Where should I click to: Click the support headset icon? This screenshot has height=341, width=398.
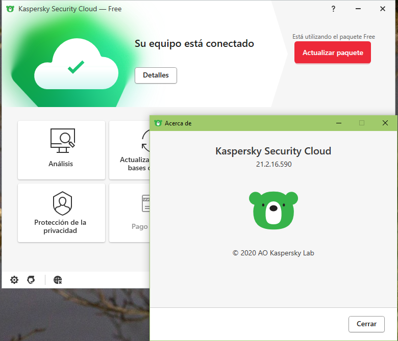pyautogui.click(x=31, y=280)
